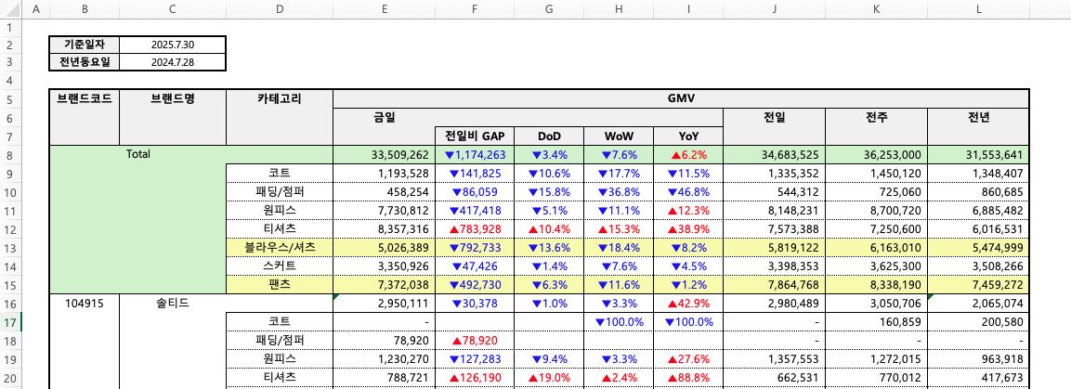Click DoD value ▼13.6%
Screen dimensions: 1071x389
pyautogui.click(x=549, y=248)
